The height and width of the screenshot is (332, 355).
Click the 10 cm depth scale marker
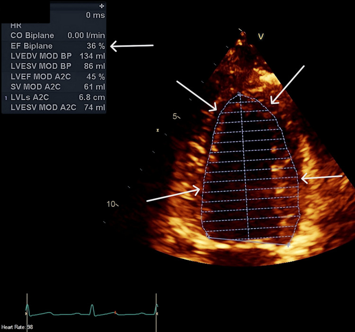click(x=112, y=204)
